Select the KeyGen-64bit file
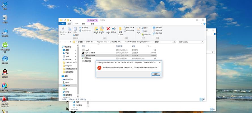The image size is (252, 113). click(x=119, y=55)
